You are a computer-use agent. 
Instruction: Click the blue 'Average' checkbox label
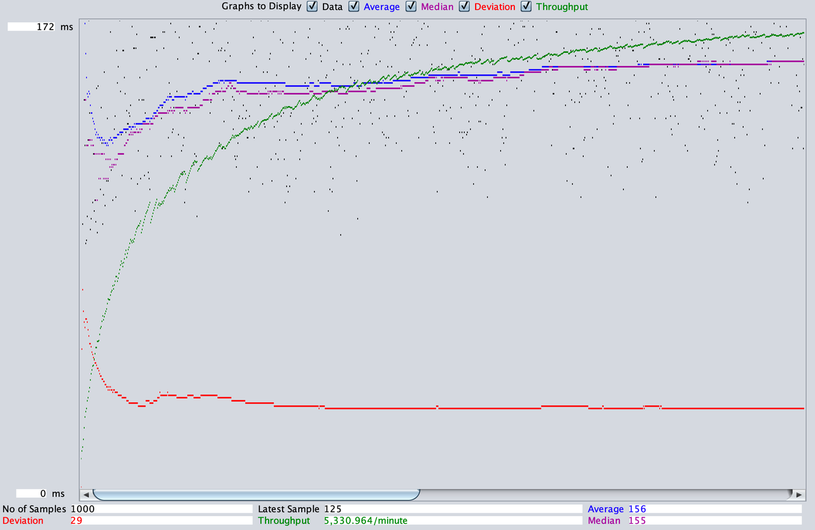381,7
